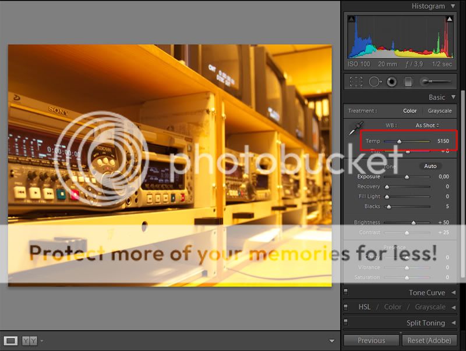This screenshot has width=466, height=351.
Task: Click the Brightness value +50 field
Action: click(x=443, y=223)
